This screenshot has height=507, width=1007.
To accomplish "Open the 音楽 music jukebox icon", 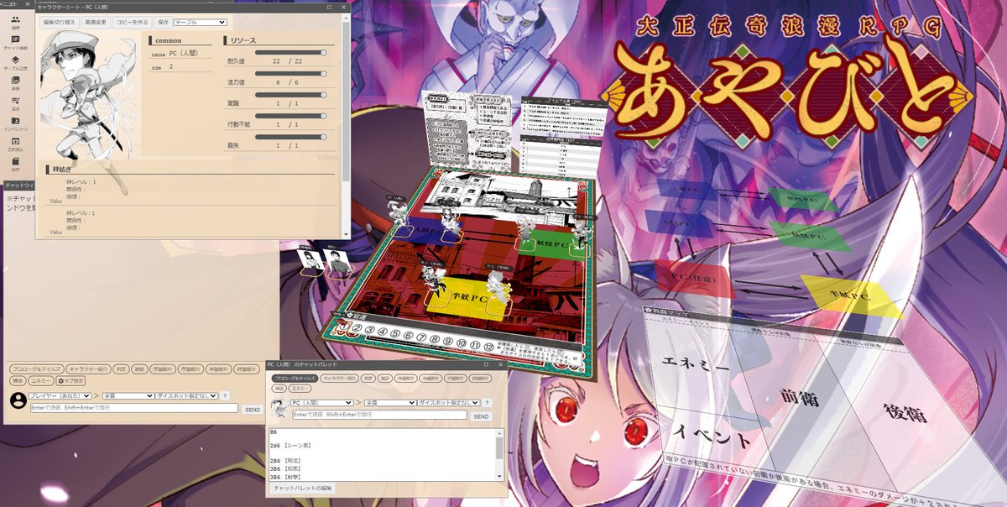I will click(16, 104).
